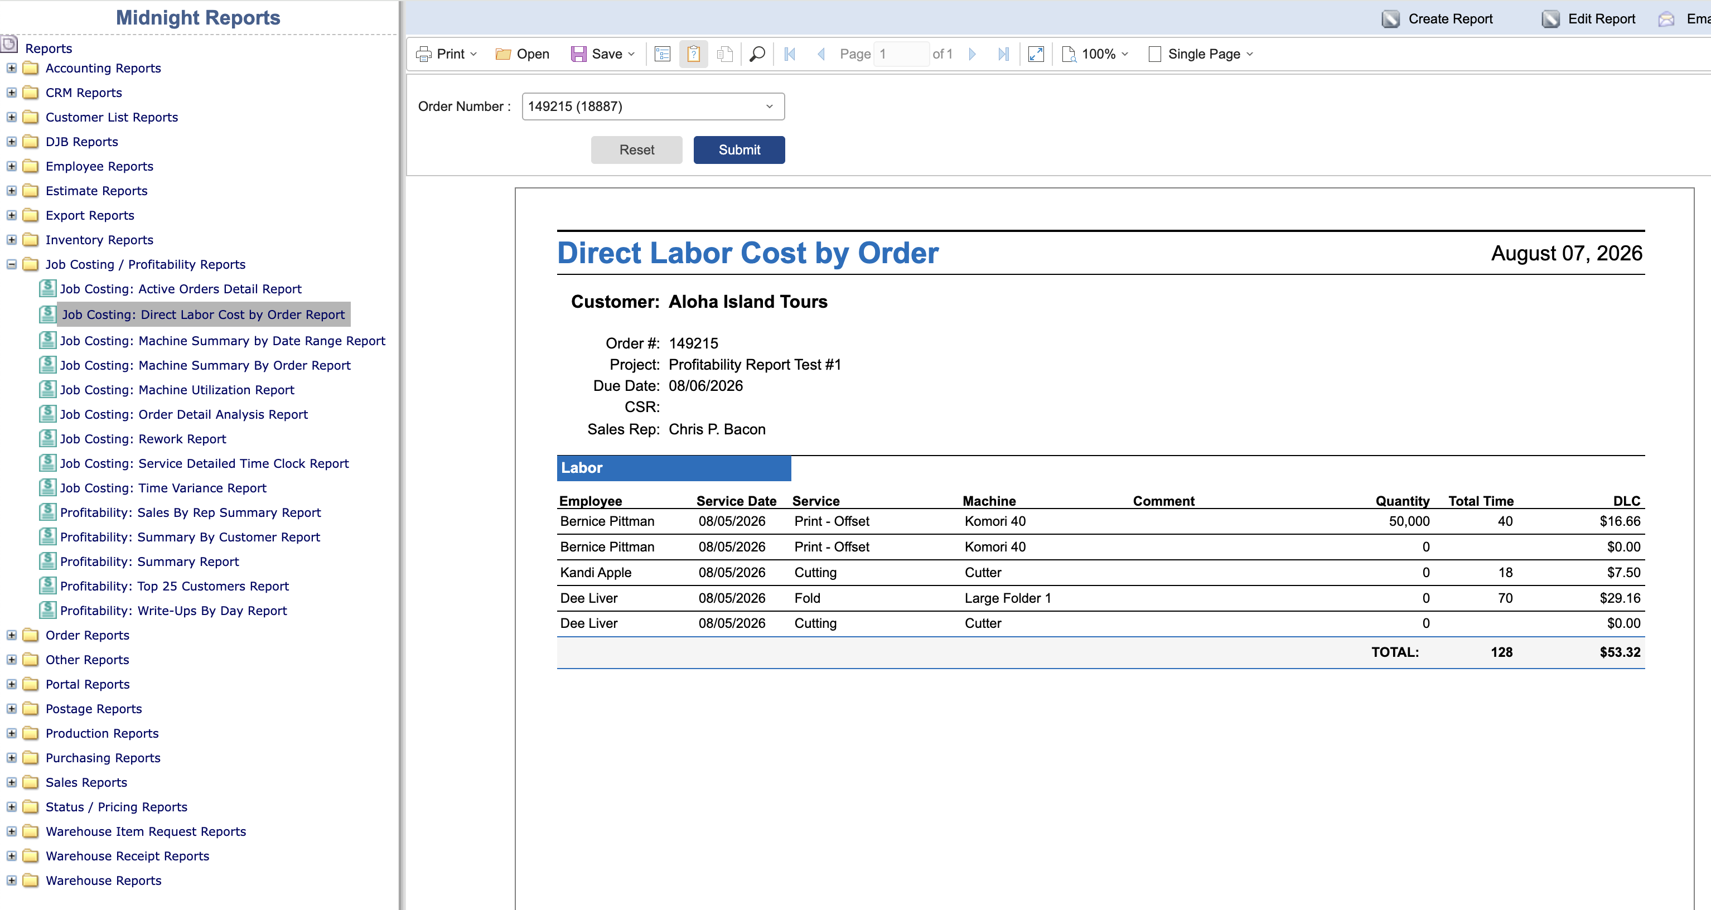
Task: Select the Customer List Reports folder label
Action: point(112,117)
